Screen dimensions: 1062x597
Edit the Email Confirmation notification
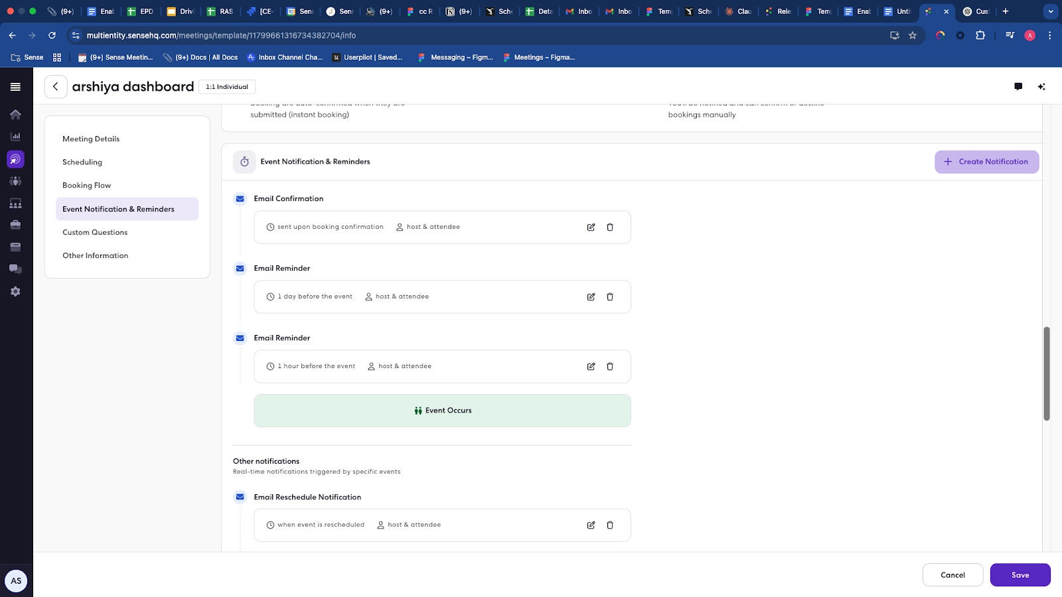point(591,227)
